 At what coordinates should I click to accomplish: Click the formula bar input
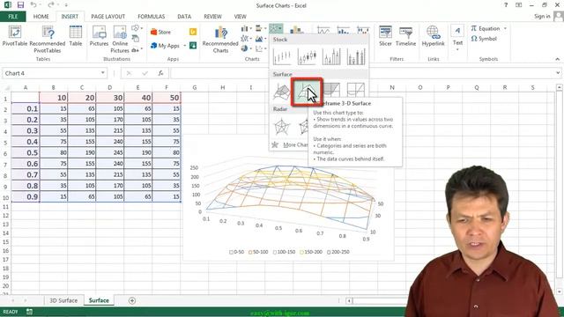pyautogui.click(x=362, y=73)
